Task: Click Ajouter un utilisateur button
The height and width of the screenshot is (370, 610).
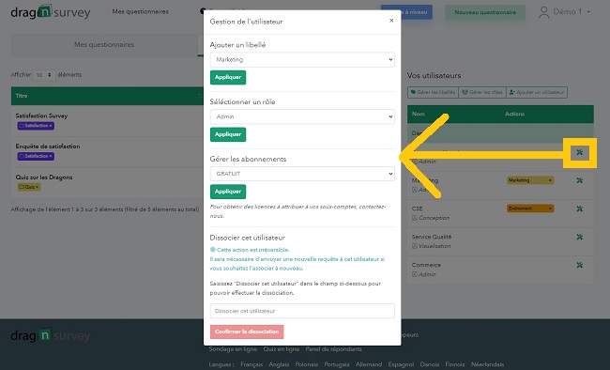Action: (537, 92)
